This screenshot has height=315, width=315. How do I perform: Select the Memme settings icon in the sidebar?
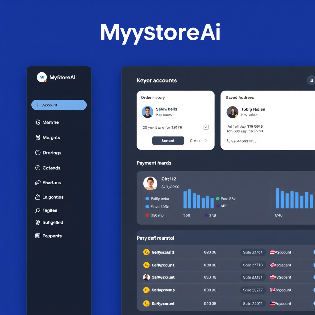(x=37, y=122)
